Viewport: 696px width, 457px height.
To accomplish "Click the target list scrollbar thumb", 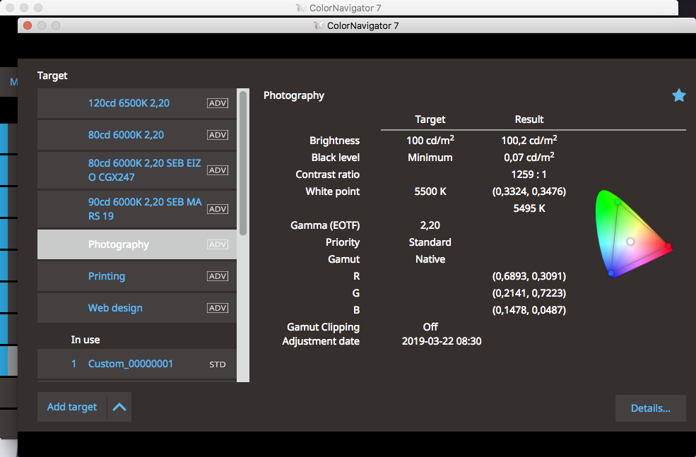I will click(x=243, y=163).
